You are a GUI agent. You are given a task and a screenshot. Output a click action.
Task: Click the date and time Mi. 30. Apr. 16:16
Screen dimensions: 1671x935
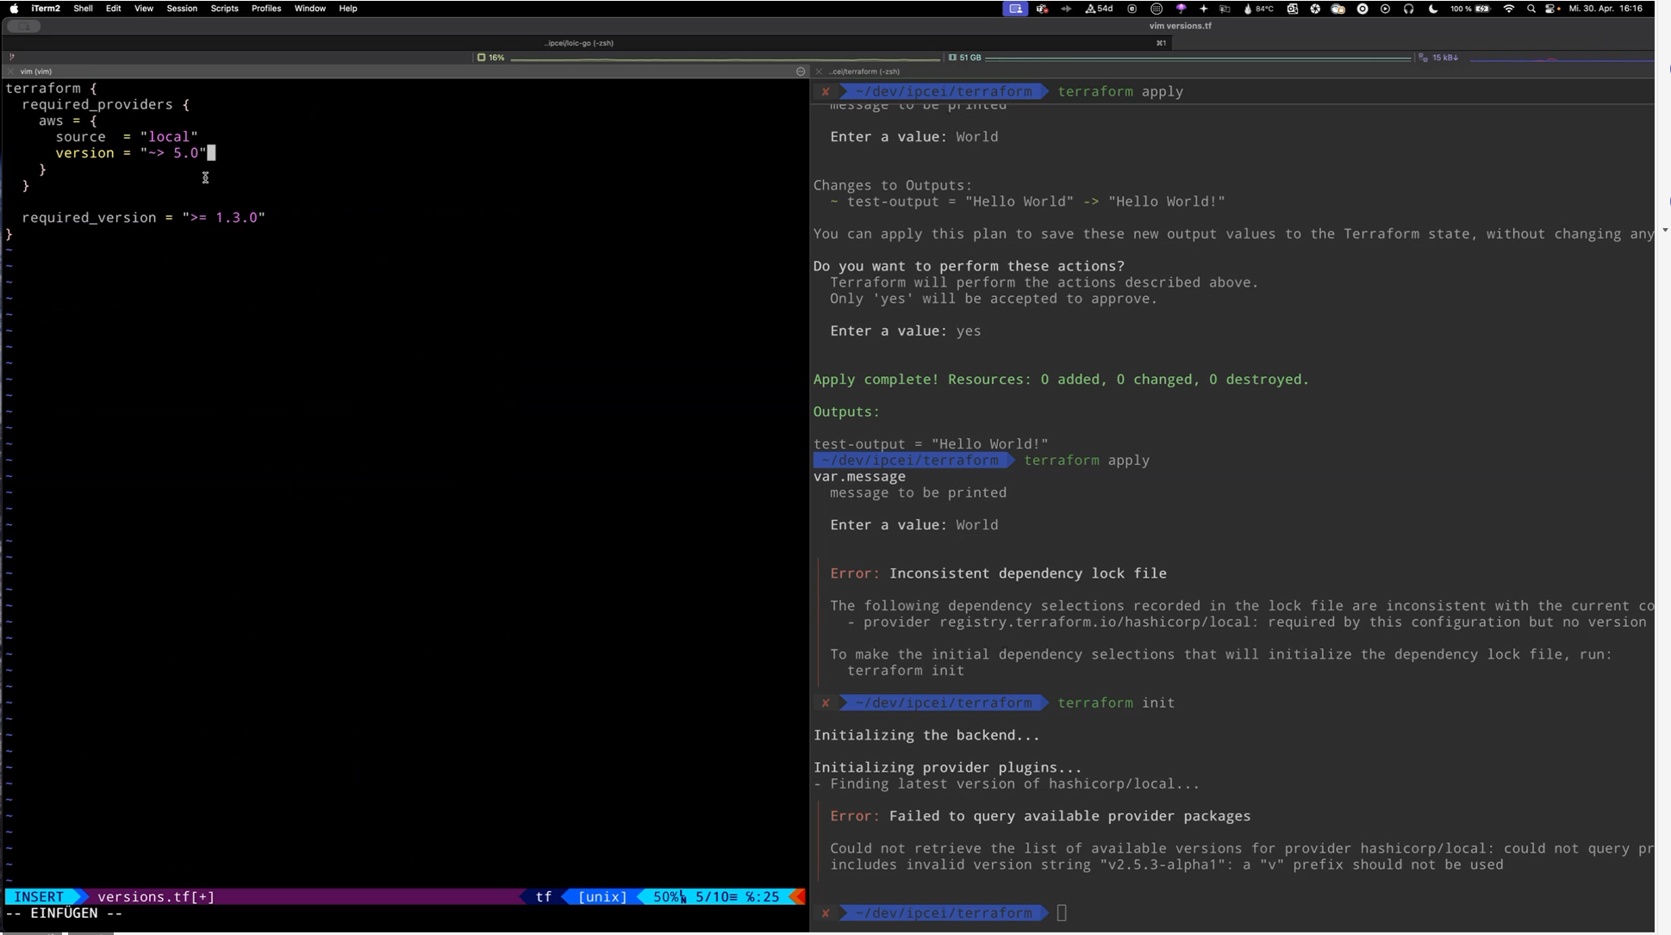(x=1606, y=9)
